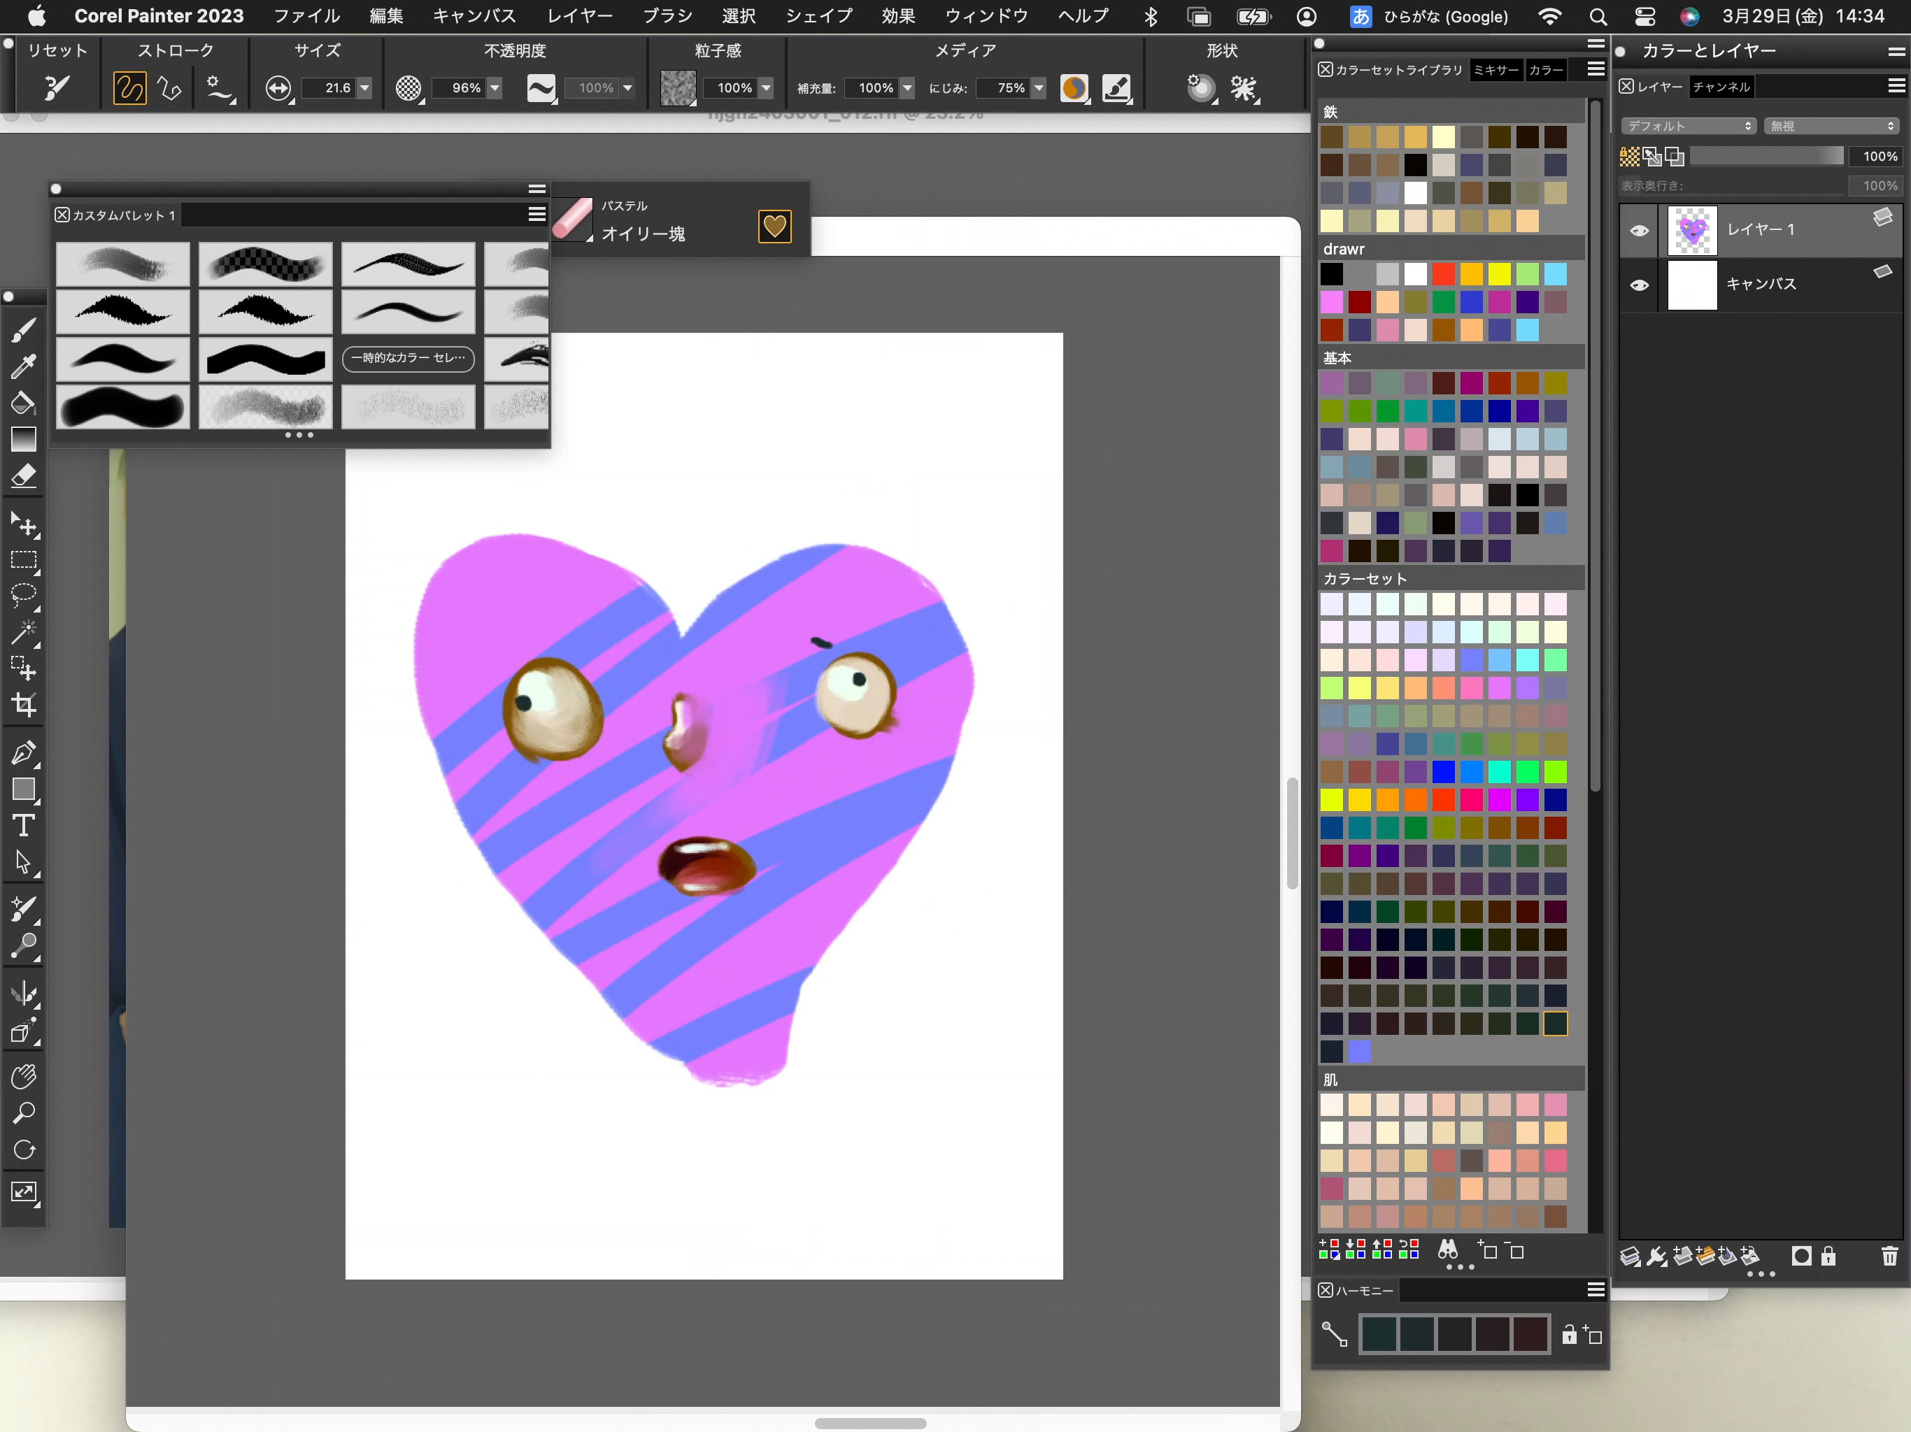Activate the Rectangular Selection tool
This screenshot has height=1432, width=1911.
pos(23,561)
